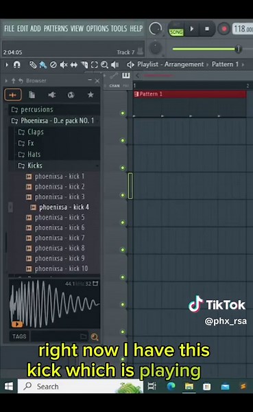Click piano keys icon above channel column
Screen dimensions: 253x412
point(126,76)
